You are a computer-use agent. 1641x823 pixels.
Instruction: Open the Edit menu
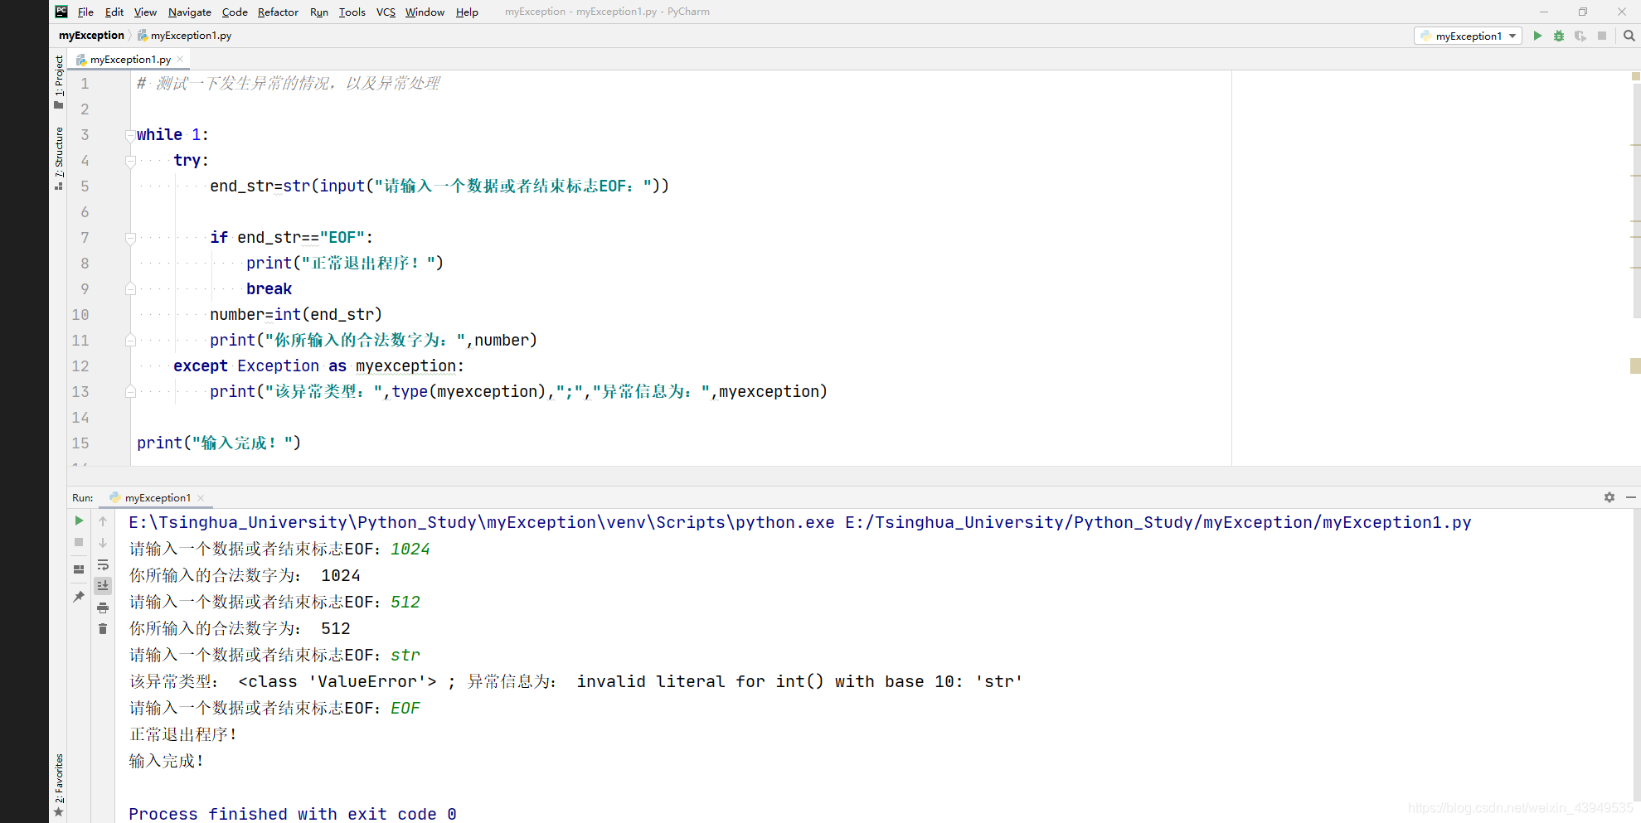[114, 12]
